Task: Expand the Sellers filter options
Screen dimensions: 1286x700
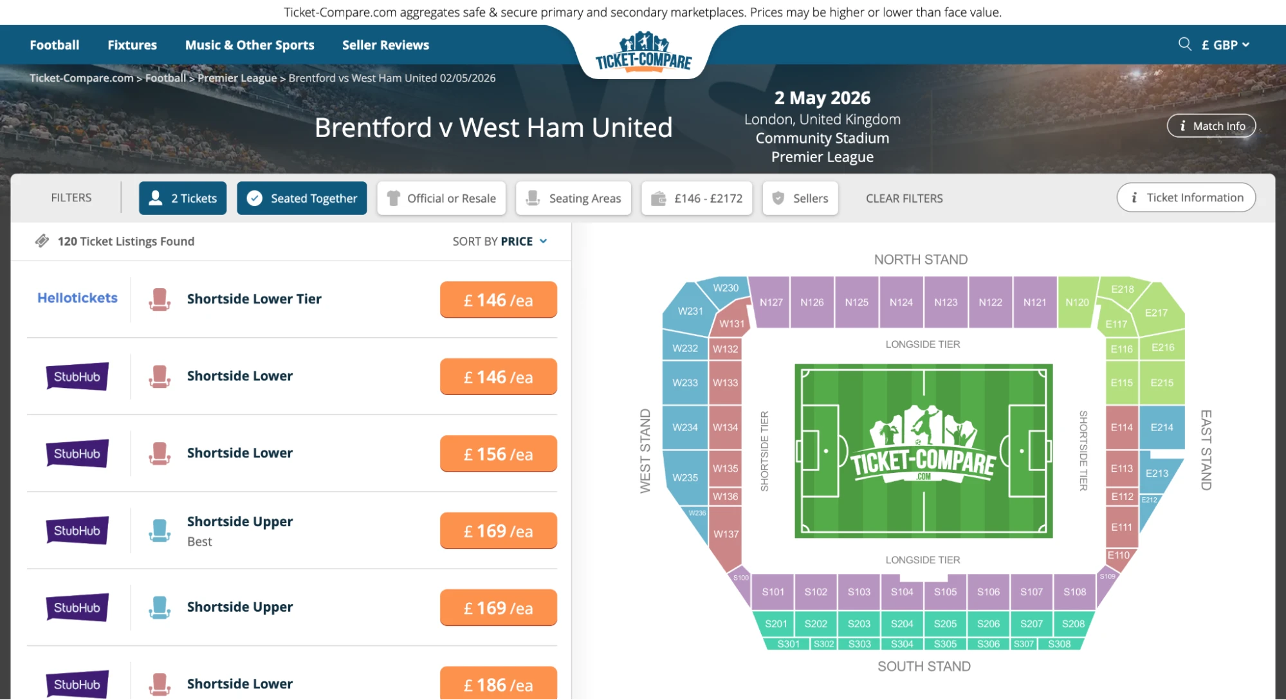Action: point(800,198)
